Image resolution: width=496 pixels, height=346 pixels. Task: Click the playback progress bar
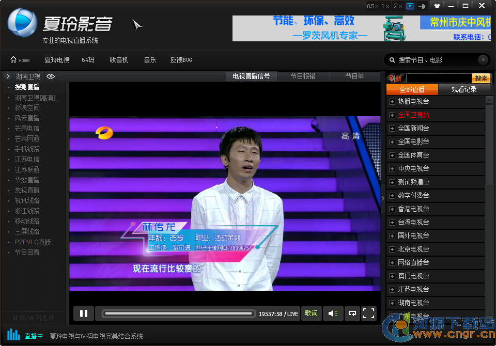pyautogui.click(x=178, y=313)
